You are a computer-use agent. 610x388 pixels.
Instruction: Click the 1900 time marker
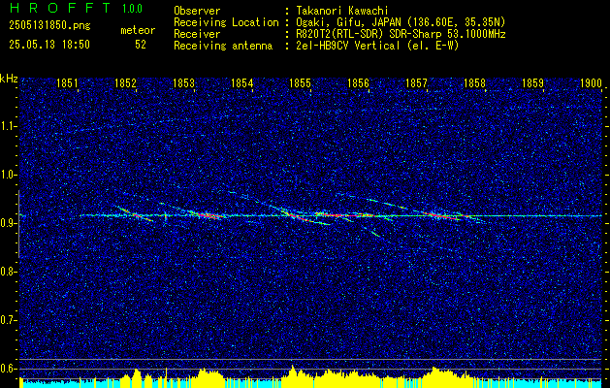pyautogui.click(x=591, y=82)
